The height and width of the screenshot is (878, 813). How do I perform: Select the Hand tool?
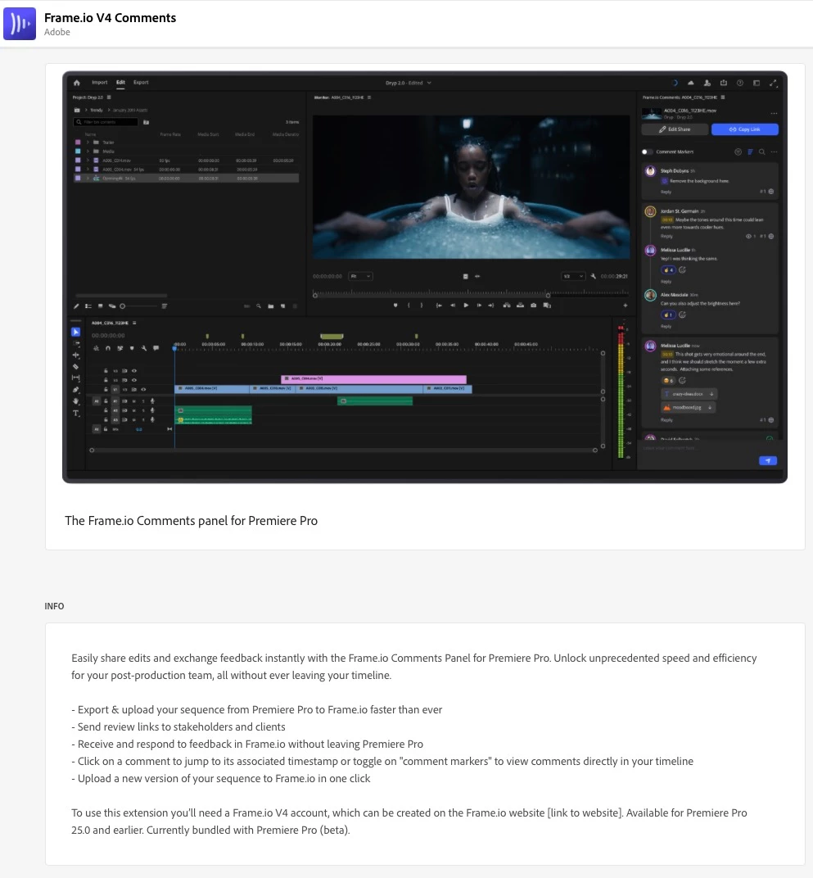click(x=76, y=401)
